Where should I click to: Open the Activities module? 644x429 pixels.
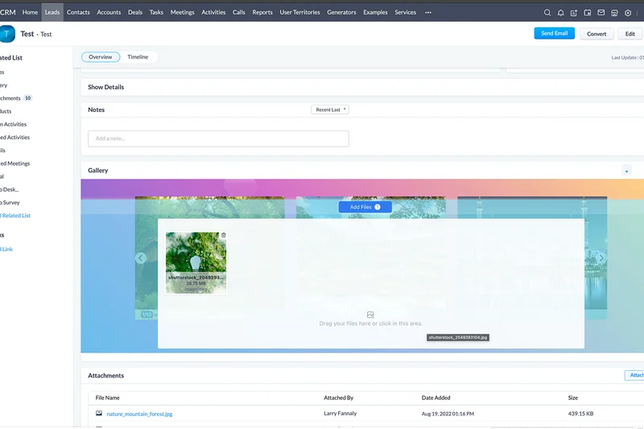tap(213, 12)
